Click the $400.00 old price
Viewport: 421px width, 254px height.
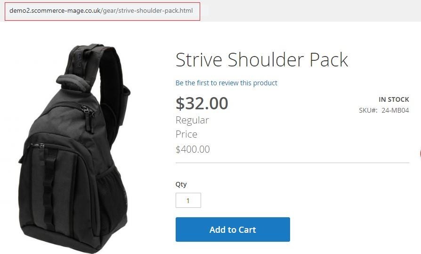point(193,149)
